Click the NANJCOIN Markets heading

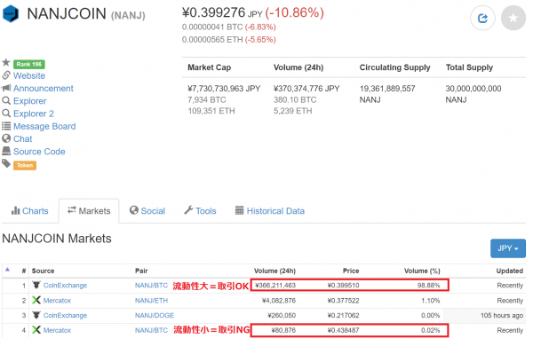57,239
